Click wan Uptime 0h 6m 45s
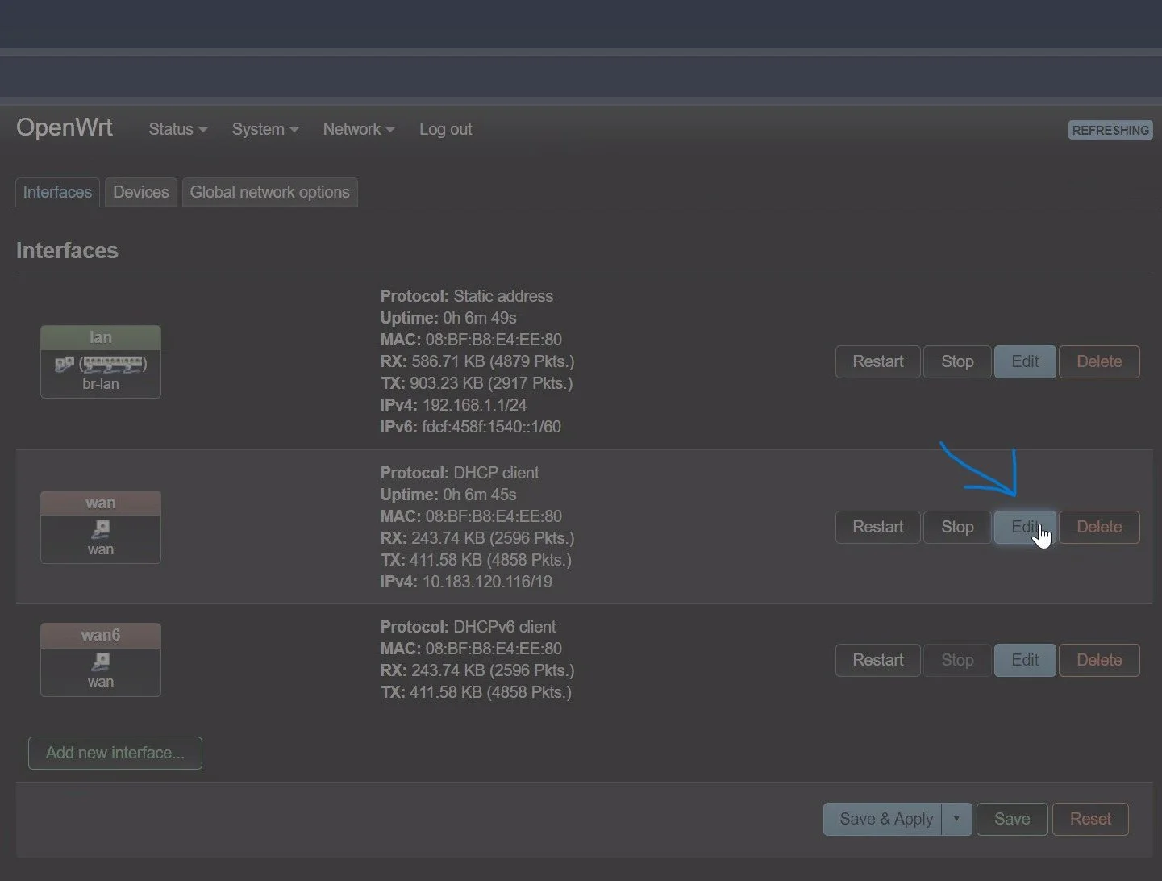1162x881 pixels. point(448,495)
